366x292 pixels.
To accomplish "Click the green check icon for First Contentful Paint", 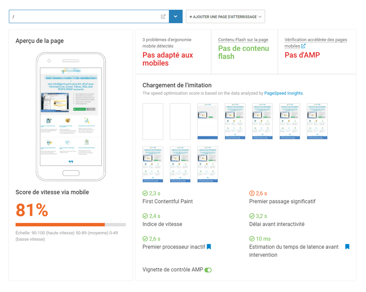I will [145, 194].
